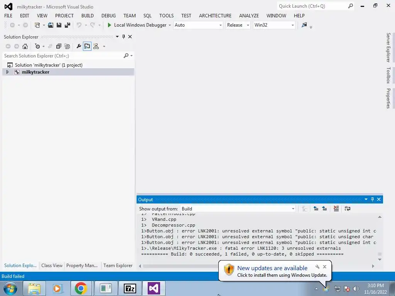Open the Toolbox side tab
The image size is (395, 296).
click(388, 75)
